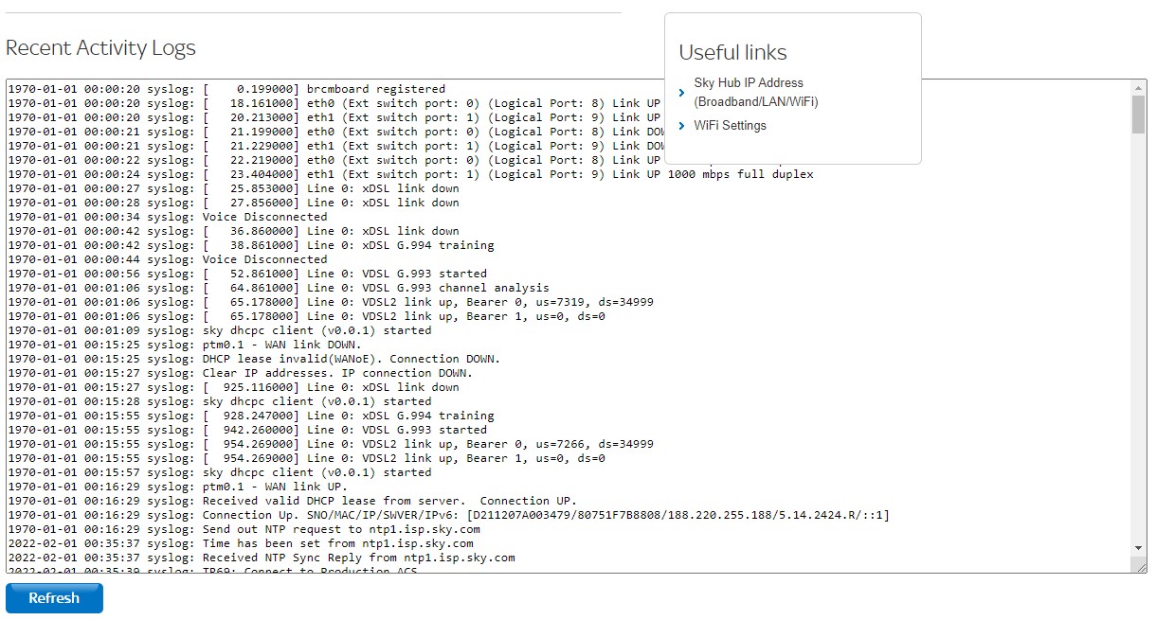
Task: Open the WiFi Settings link
Action: [x=731, y=126]
